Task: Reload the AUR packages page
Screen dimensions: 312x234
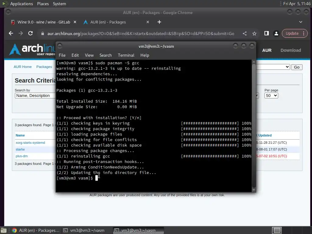Action: click(30, 34)
